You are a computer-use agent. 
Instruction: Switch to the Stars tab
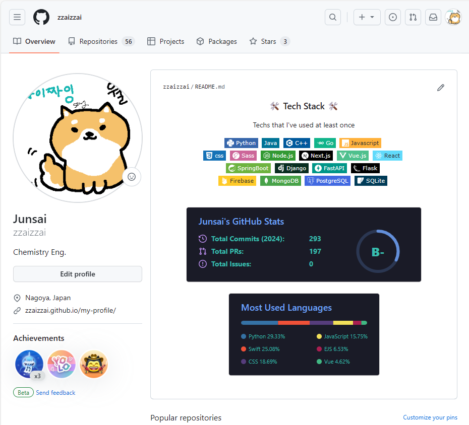(x=269, y=41)
